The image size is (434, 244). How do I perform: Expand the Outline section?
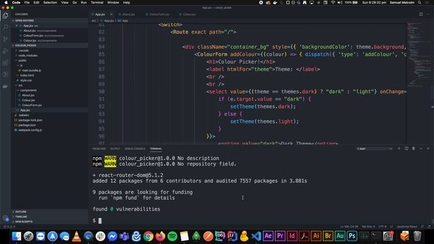coord(21,211)
